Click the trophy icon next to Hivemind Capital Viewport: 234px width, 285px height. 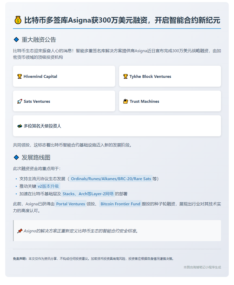[19, 76]
